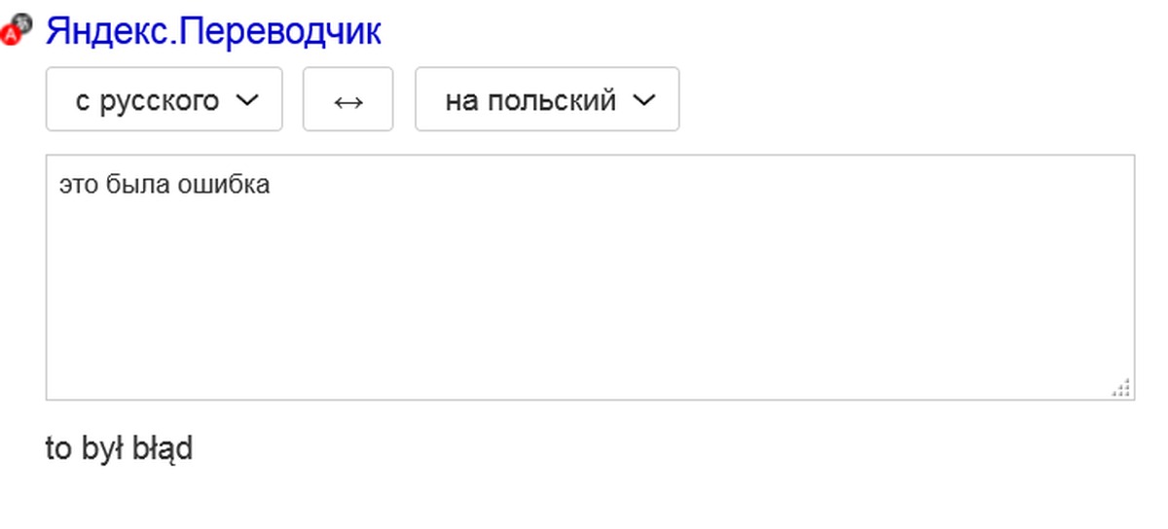Click the resize grip in the text box corner

[1121, 388]
